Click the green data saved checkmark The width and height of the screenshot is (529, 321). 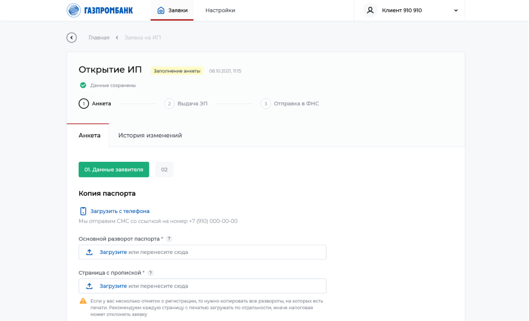click(83, 85)
